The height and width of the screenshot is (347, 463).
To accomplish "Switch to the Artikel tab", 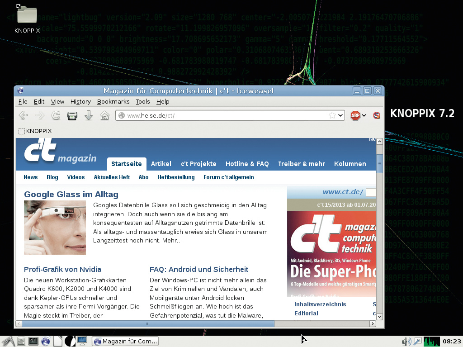I will pyautogui.click(x=161, y=164).
